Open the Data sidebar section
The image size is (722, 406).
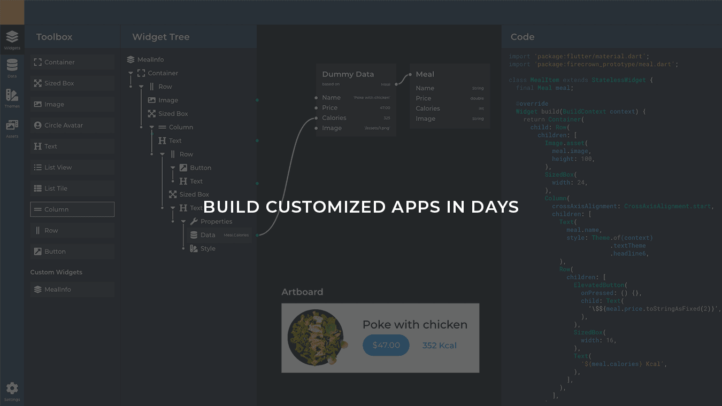(12, 69)
